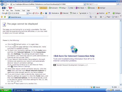
Task: Open search provider options dropdown
Action: click(x=120, y=4)
